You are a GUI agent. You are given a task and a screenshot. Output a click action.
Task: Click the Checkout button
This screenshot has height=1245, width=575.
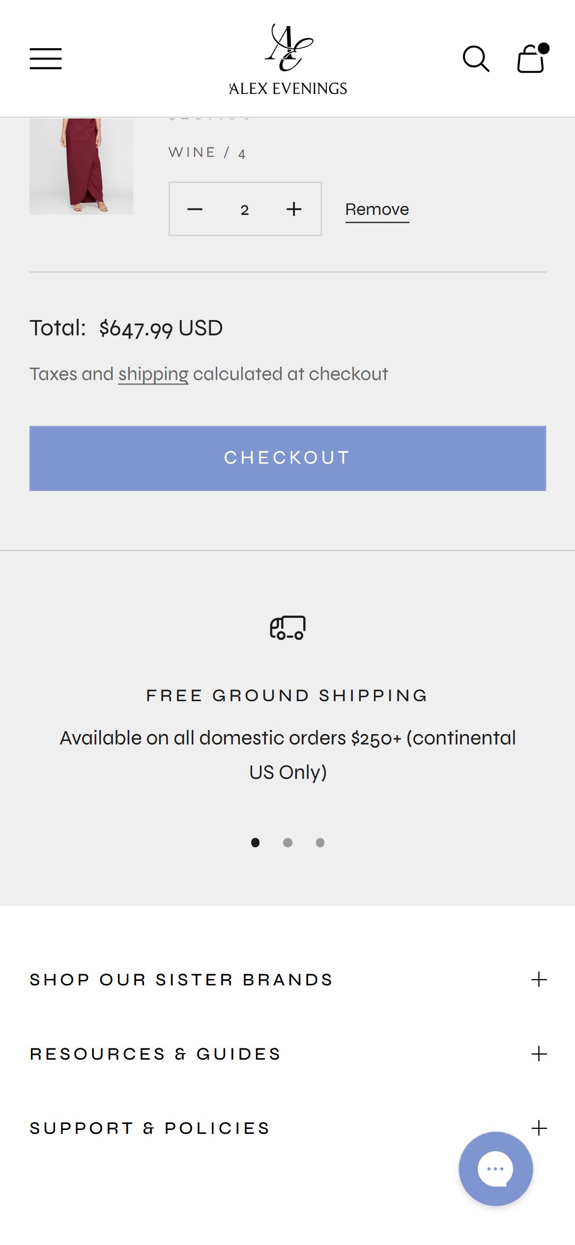coord(288,458)
